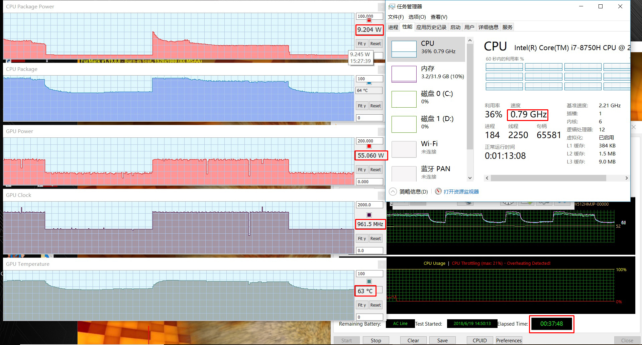Viewport: 642px width, 345px height.
Task: Click the 蓝牙 PAN Bluetooth item
Action: pyautogui.click(x=404, y=173)
